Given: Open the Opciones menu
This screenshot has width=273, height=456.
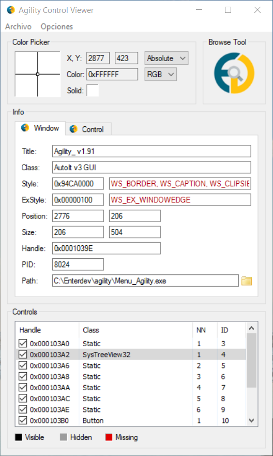Looking at the screenshot, I should [57, 27].
